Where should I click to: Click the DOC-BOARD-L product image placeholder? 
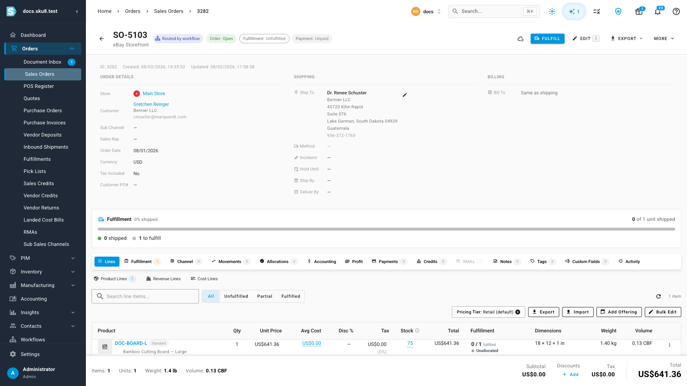(105, 347)
